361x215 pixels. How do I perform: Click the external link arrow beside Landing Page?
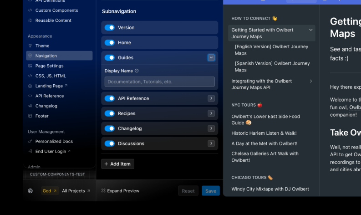[66, 86]
